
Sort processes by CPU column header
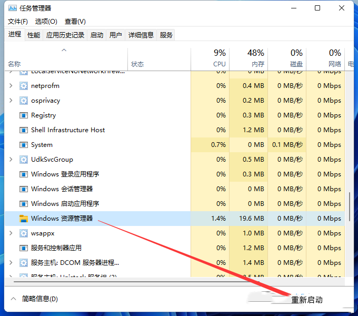[x=210, y=58]
